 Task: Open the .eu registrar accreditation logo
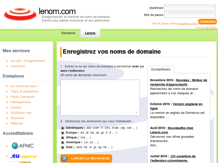pos(24,156)
